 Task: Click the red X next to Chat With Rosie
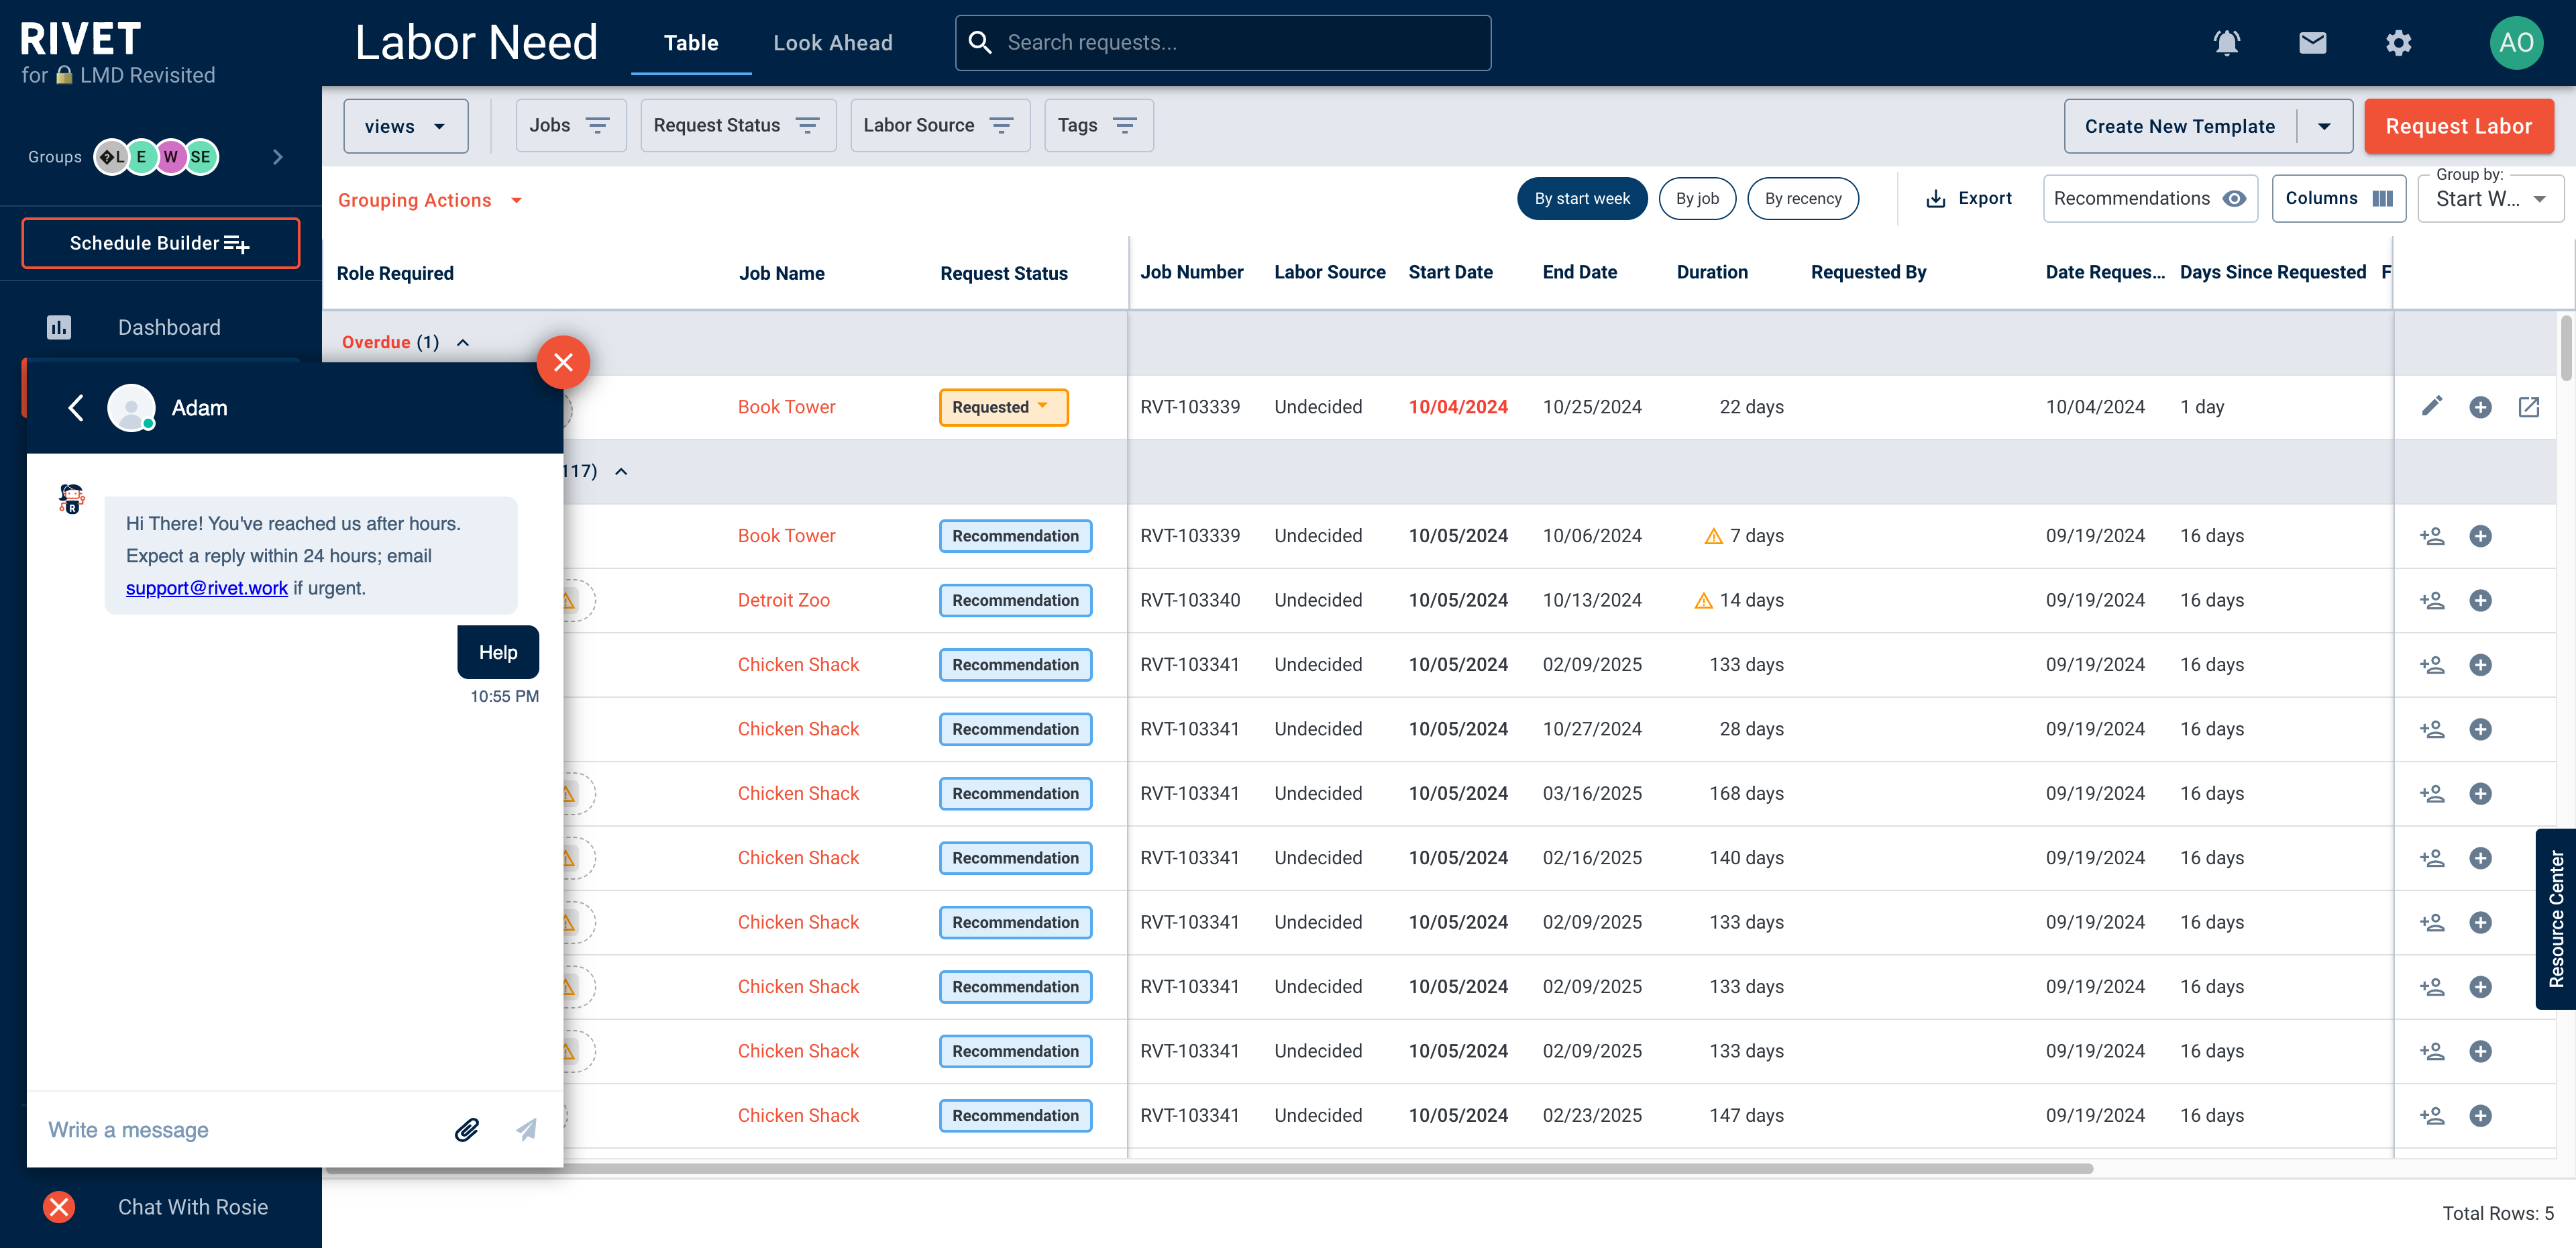pyautogui.click(x=59, y=1207)
